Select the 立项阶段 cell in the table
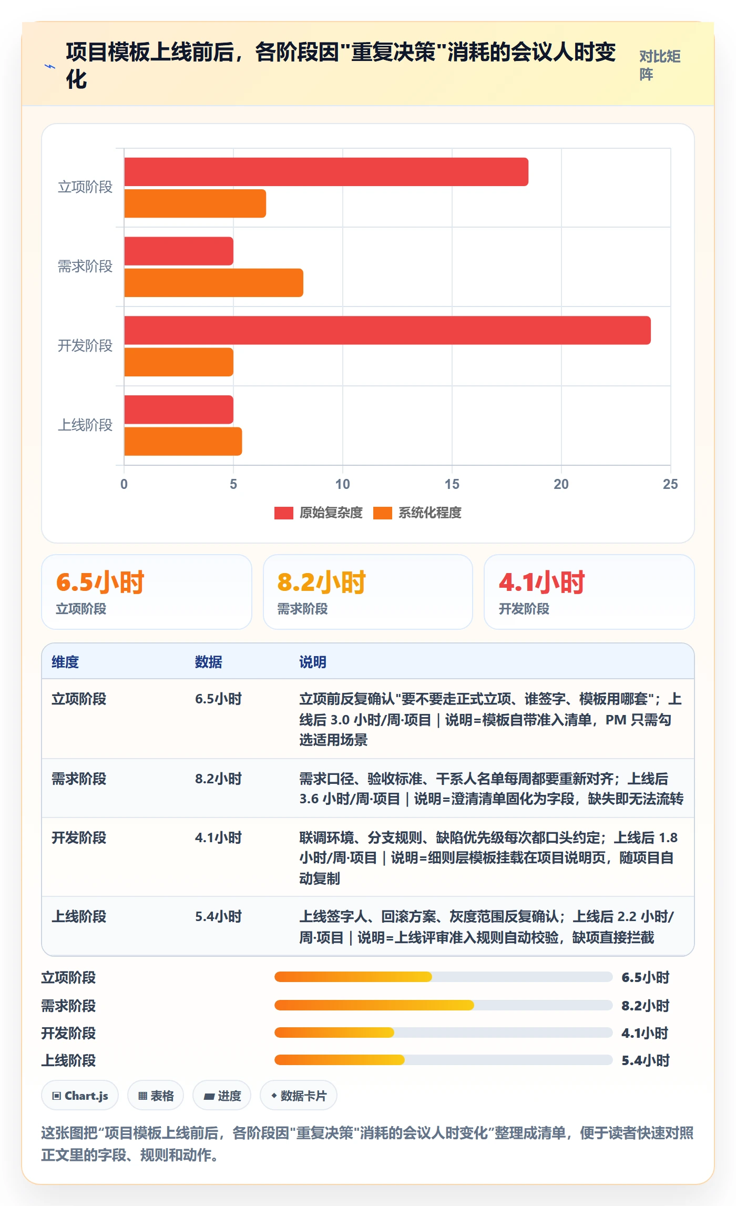 tap(79, 699)
